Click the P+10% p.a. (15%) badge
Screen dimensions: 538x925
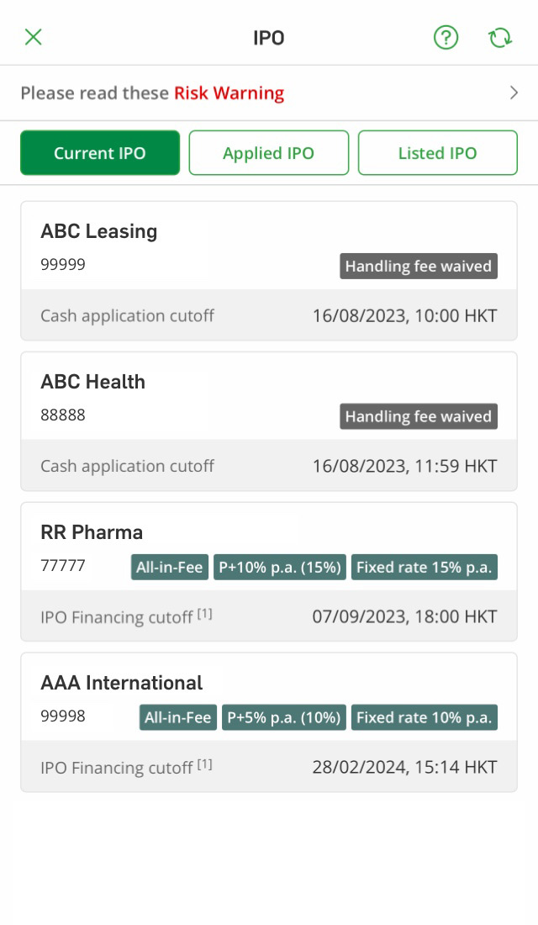click(x=281, y=567)
